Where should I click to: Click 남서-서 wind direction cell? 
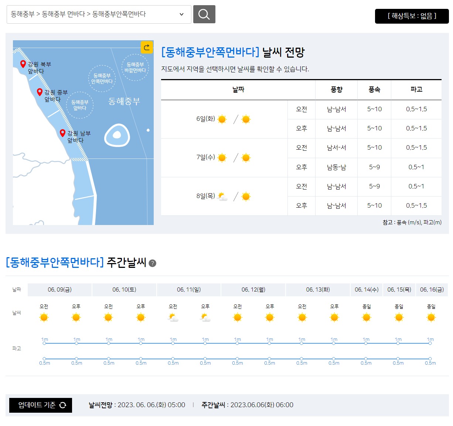click(x=337, y=148)
